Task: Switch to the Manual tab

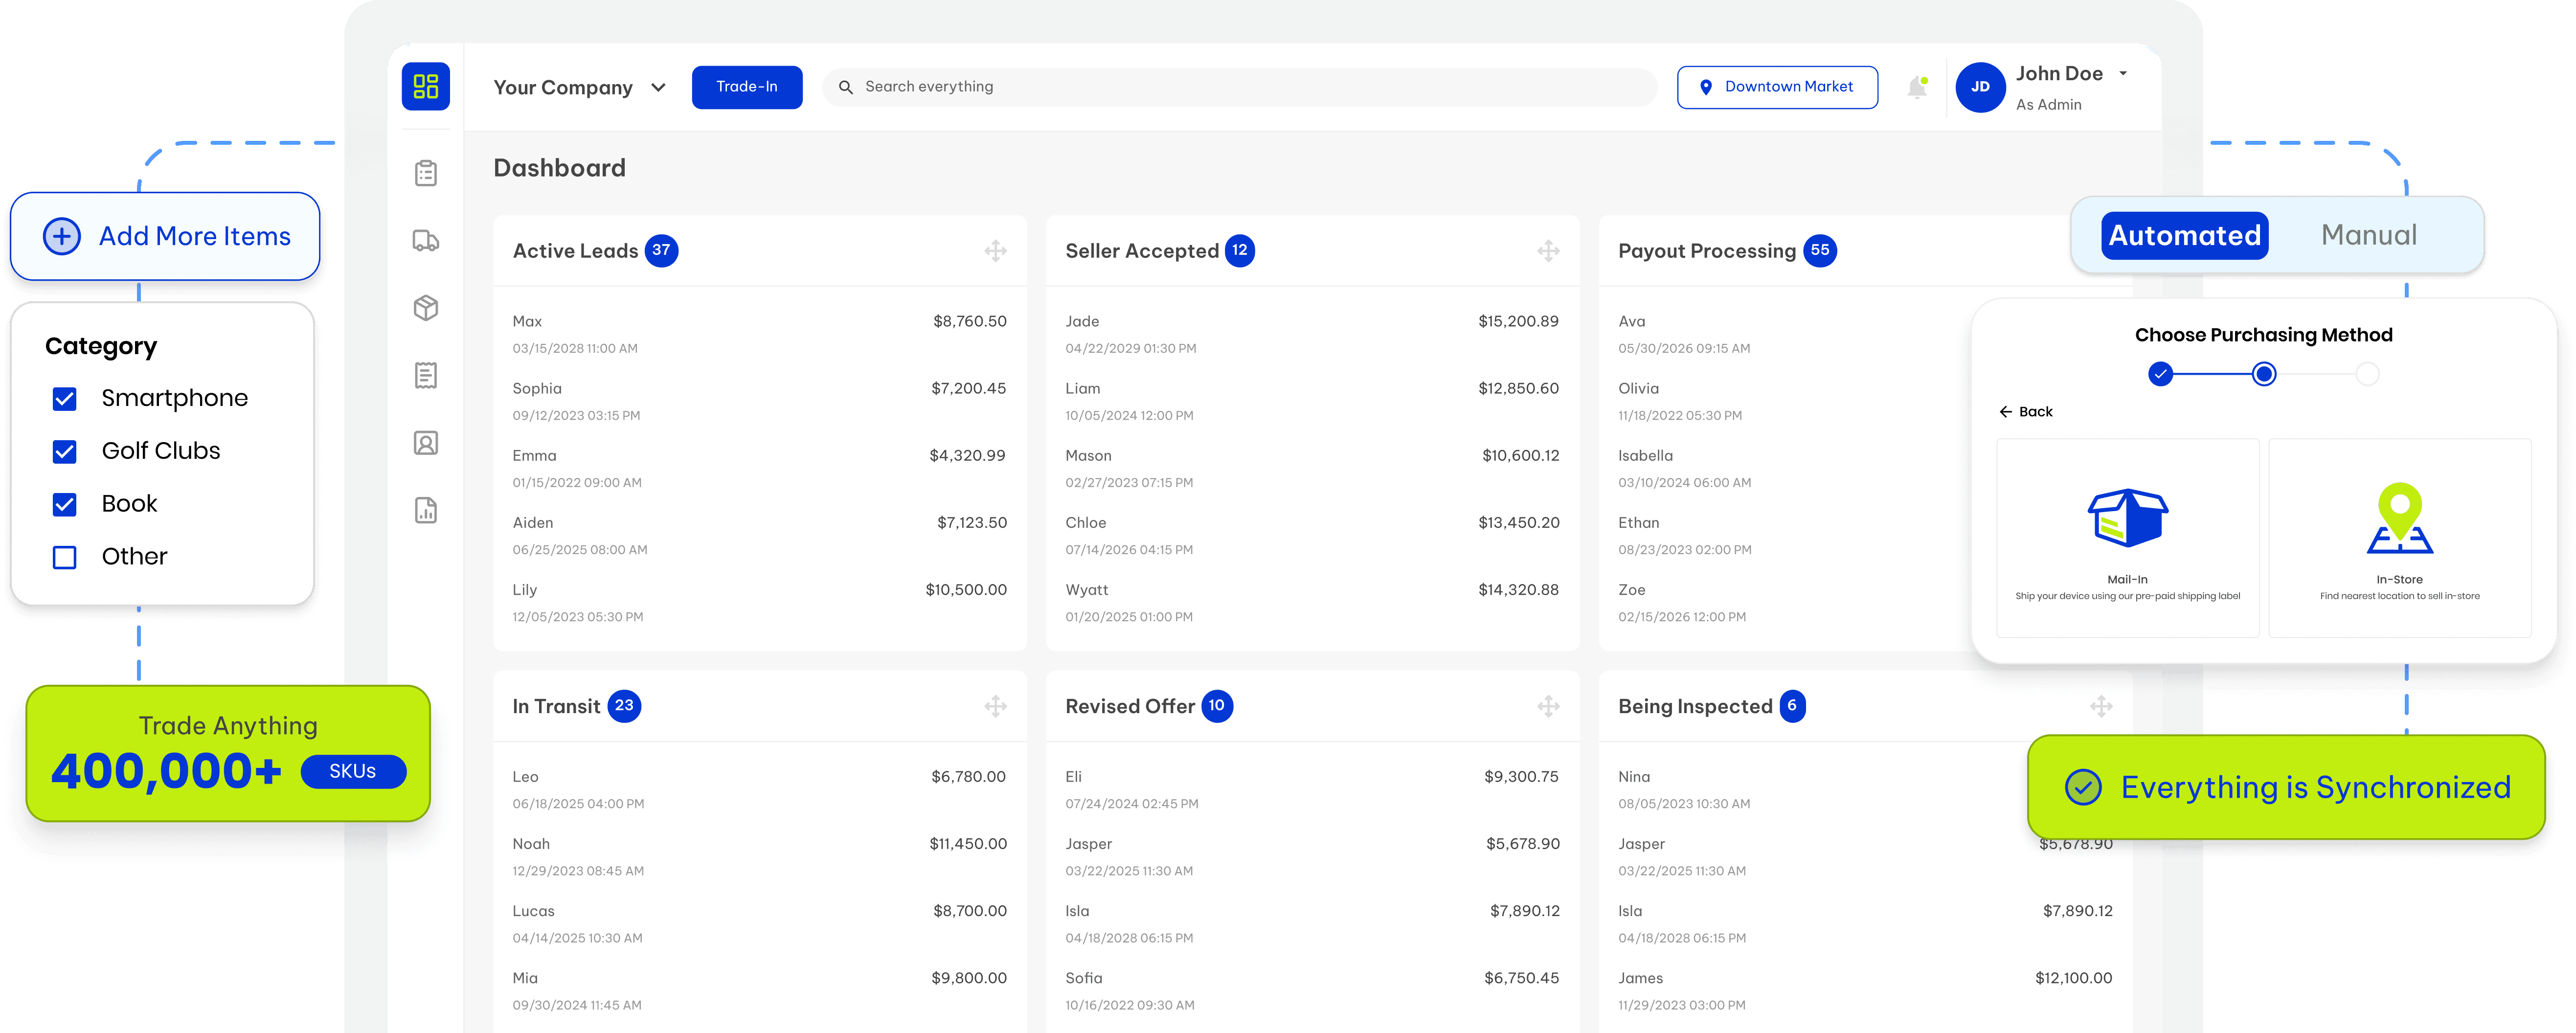Action: coord(2368,235)
